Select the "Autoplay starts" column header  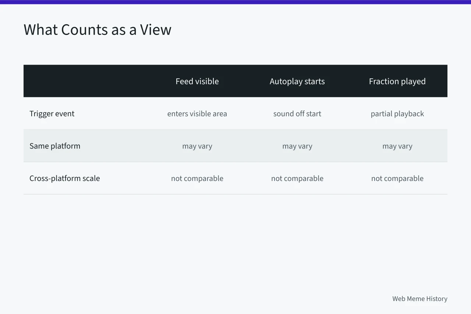click(x=297, y=81)
